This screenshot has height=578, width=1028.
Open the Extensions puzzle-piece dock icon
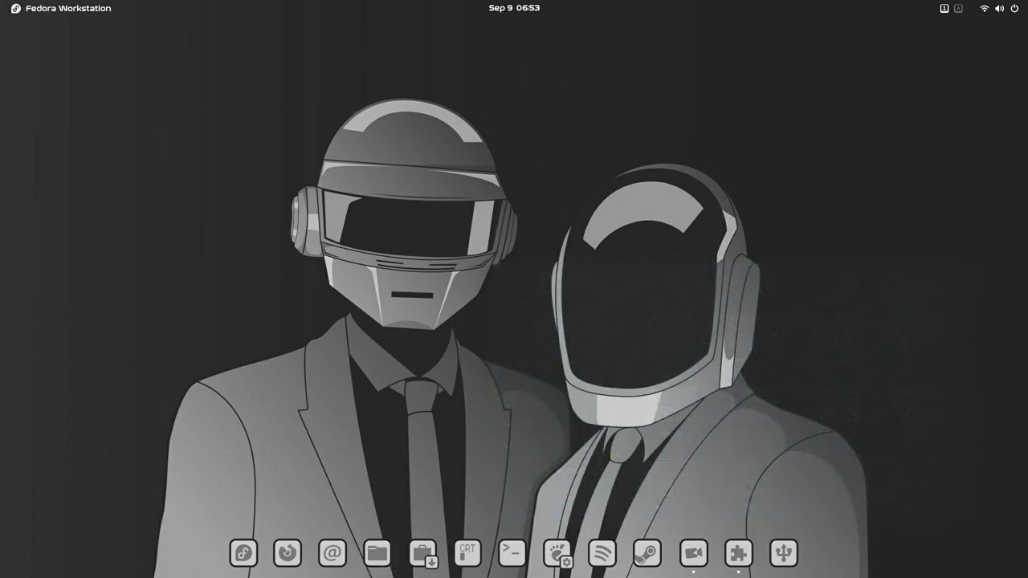tap(739, 553)
